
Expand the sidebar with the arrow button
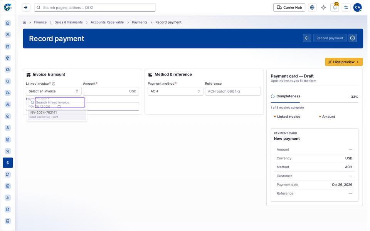point(26,8)
